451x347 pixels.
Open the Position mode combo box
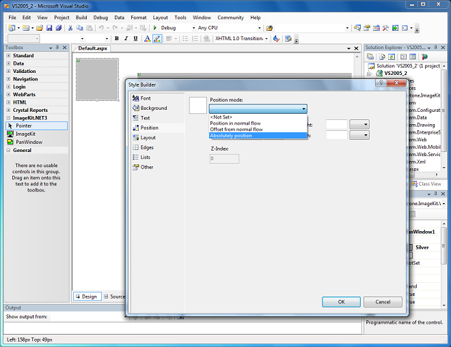click(x=258, y=109)
